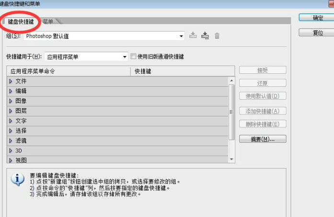
Task: Expand the 视图 menu commands
Action: pyautogui.click(x=11, y=160)
